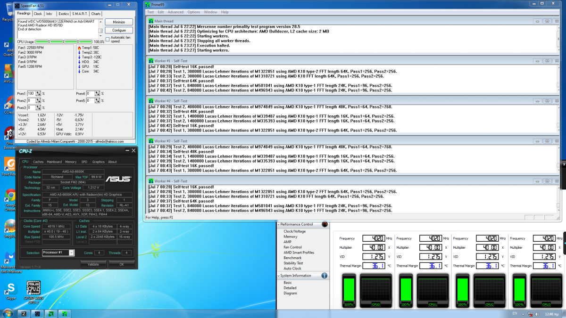Click the SpeedFan icon in its title bar
Viewport: 566px width, 318px height.
(17, 6)
